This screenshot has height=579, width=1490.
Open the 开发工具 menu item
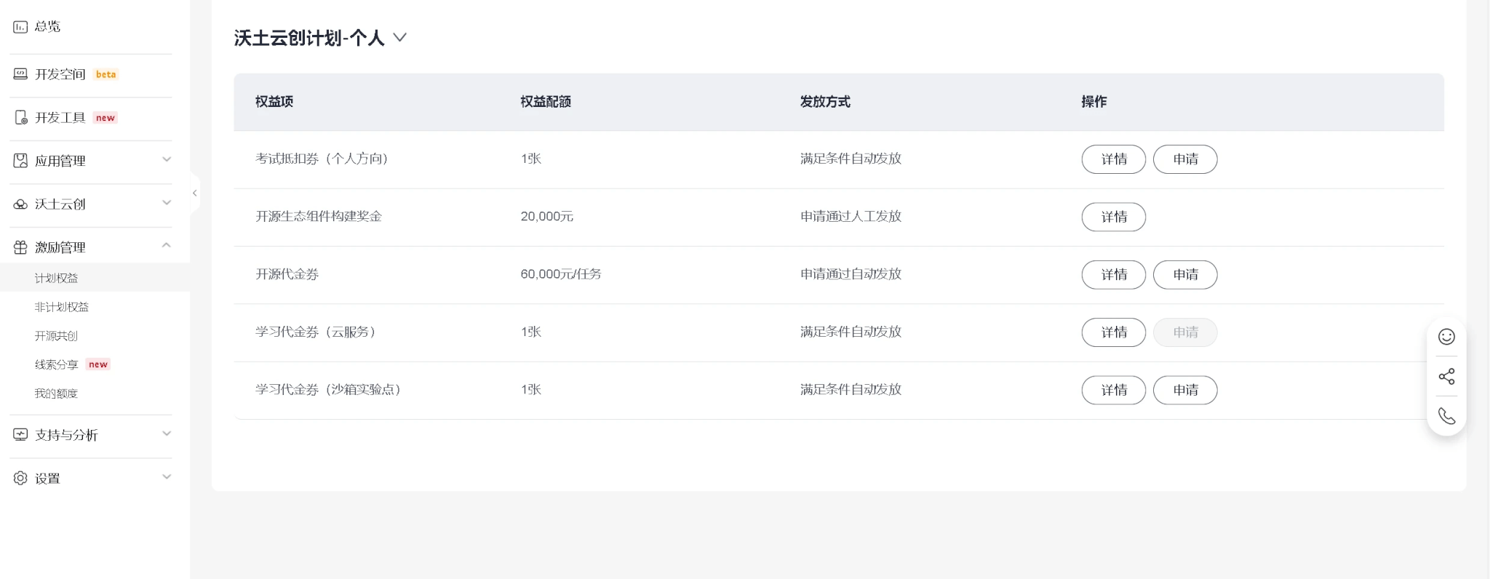60,118
